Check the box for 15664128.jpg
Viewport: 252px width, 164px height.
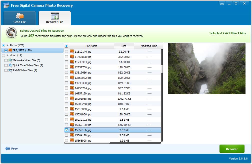pyautogui.click(x=66, y=135)
